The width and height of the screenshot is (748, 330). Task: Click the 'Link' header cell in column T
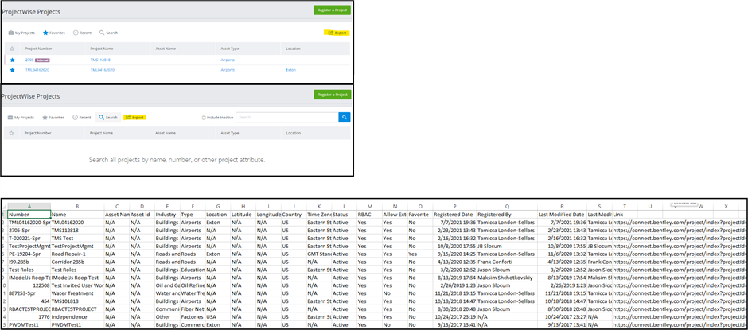tap(625, 215)
